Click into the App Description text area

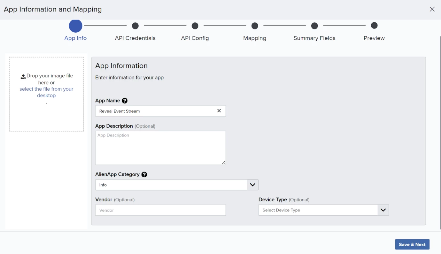[x=160, y=148]
